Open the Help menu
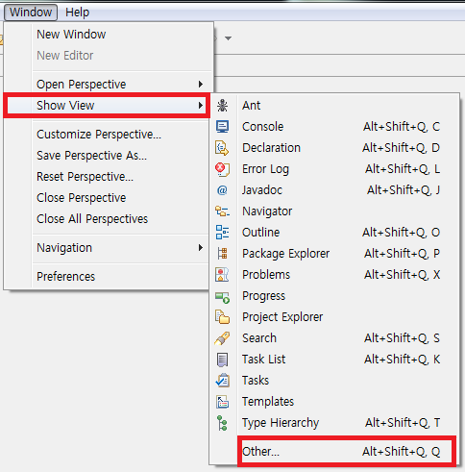The width and height of the screenshot is (465, 472). point(77,12)
